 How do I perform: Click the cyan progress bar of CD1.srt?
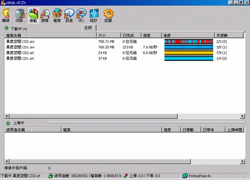click(x=189, y=58)
